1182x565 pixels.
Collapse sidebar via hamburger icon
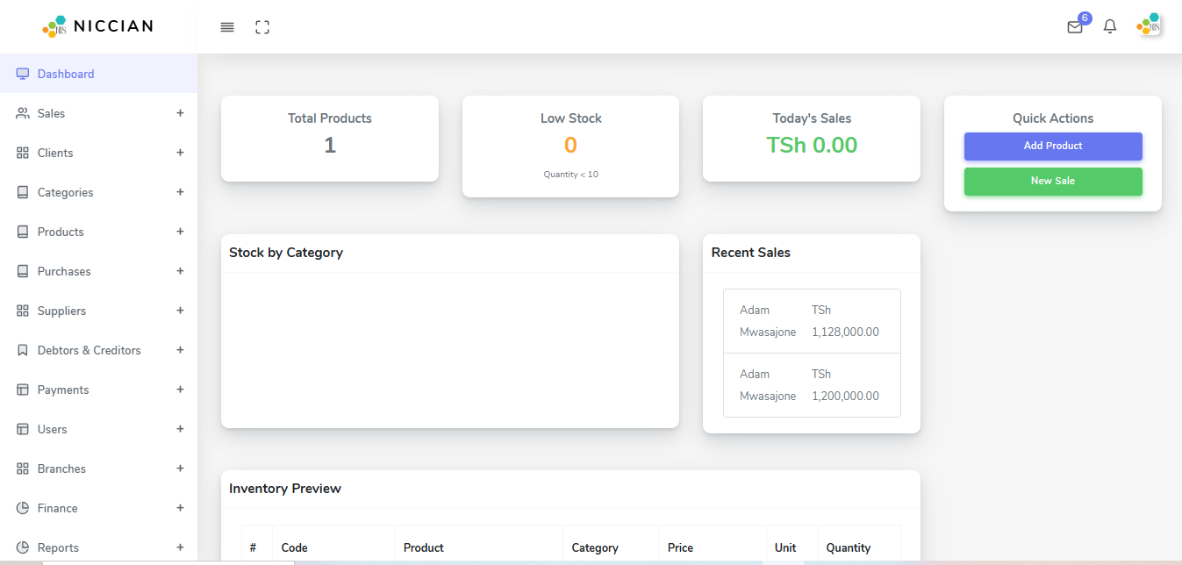(x=226, y=26)
